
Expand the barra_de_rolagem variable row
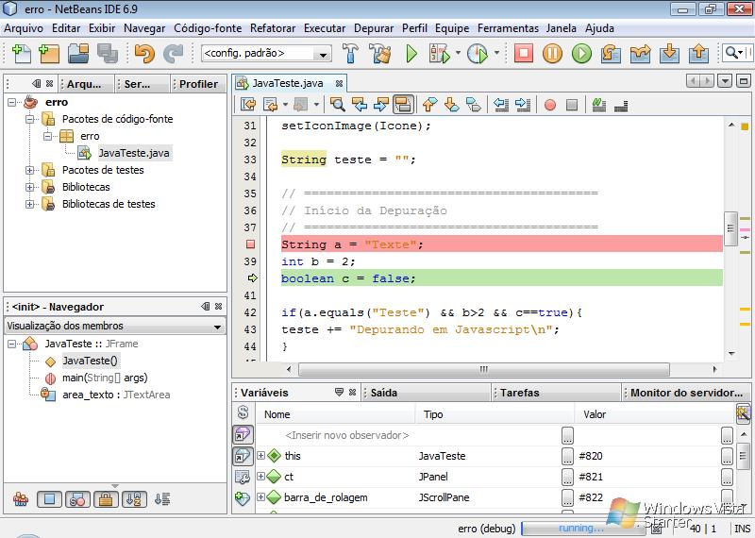260,496
